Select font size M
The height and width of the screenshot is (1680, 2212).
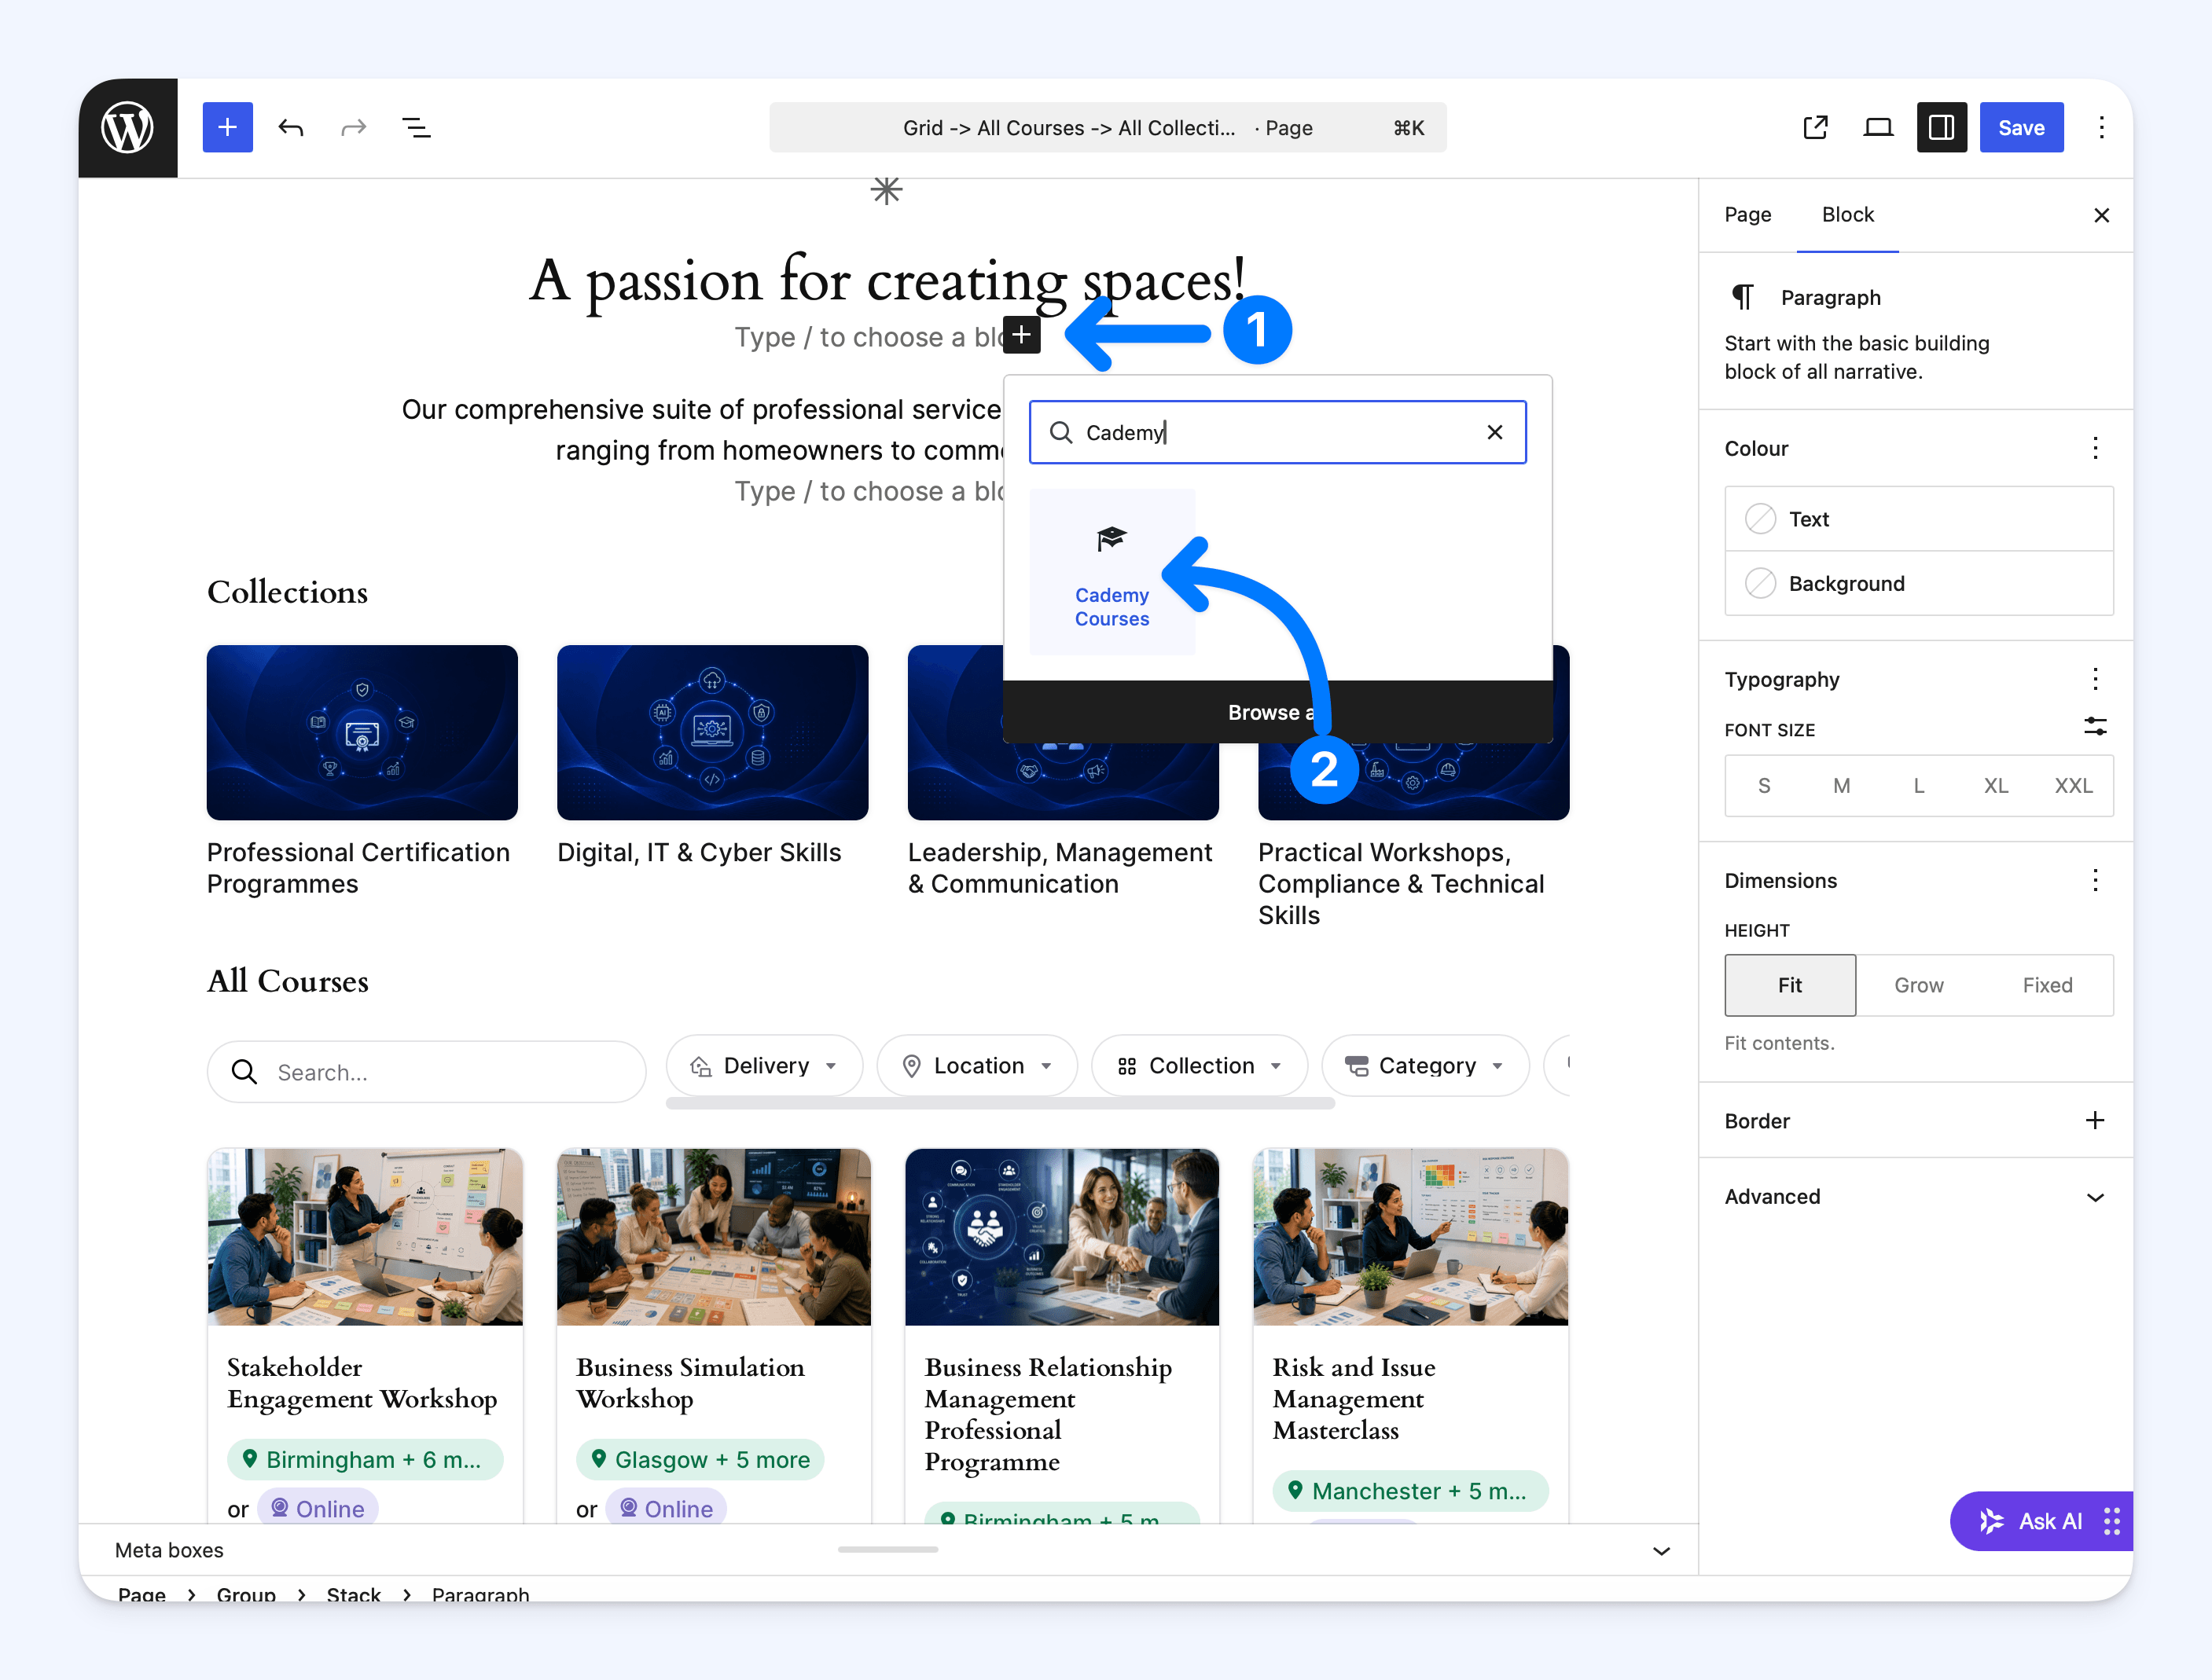[x=1842, y=786]
